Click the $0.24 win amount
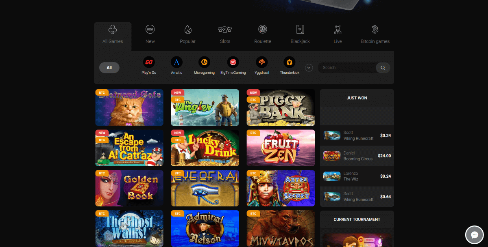488x247 pixels. [x=386, y=176]
